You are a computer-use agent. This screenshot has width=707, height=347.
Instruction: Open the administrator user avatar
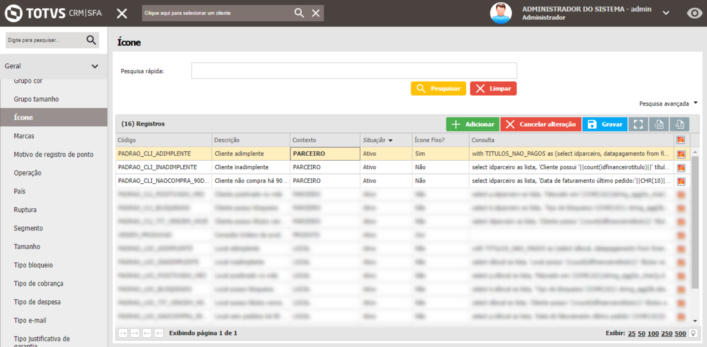pos(501,13)
